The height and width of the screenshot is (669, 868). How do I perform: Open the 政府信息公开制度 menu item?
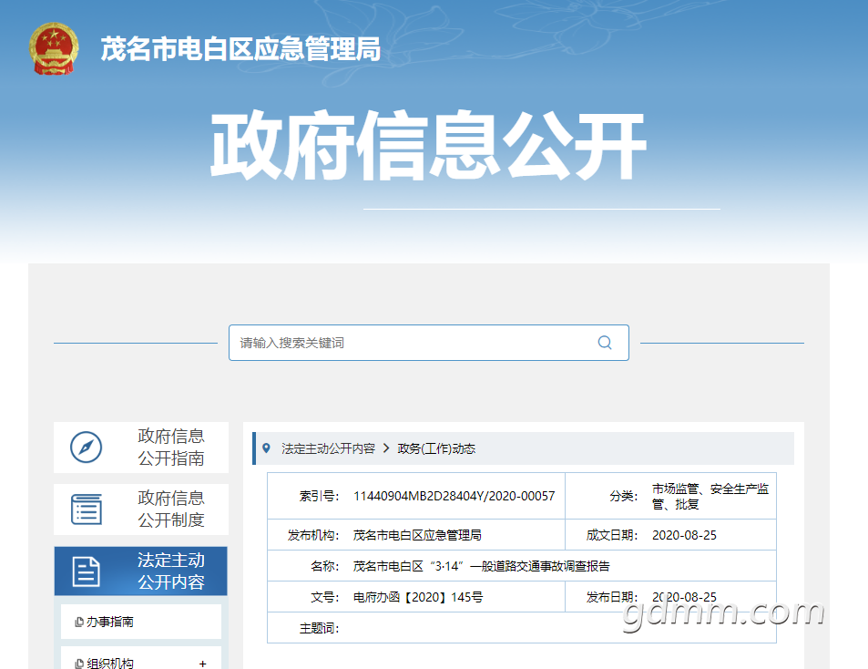(141, 509)
